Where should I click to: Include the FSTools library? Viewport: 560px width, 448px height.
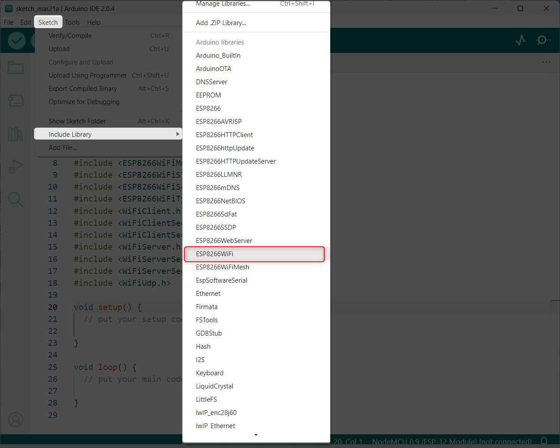pos(256,320)
